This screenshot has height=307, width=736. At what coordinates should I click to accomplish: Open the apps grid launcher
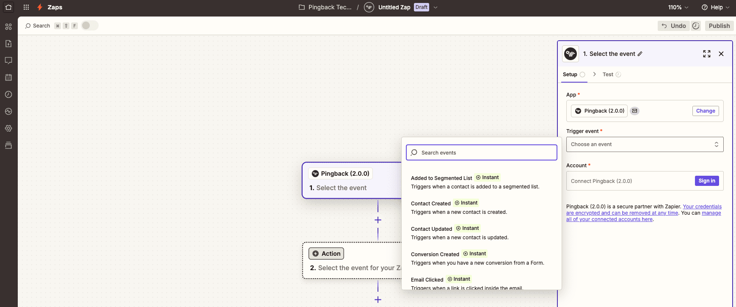click(x=26, y=7)
